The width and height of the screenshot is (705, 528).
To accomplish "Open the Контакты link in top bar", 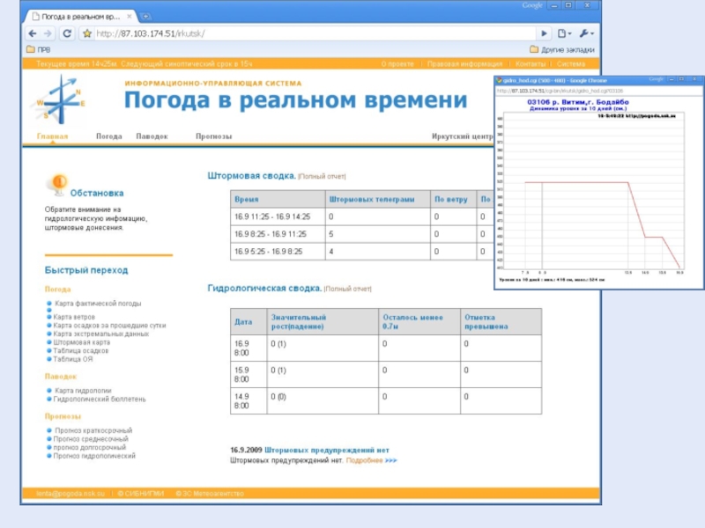I will (x=531, y=63).
